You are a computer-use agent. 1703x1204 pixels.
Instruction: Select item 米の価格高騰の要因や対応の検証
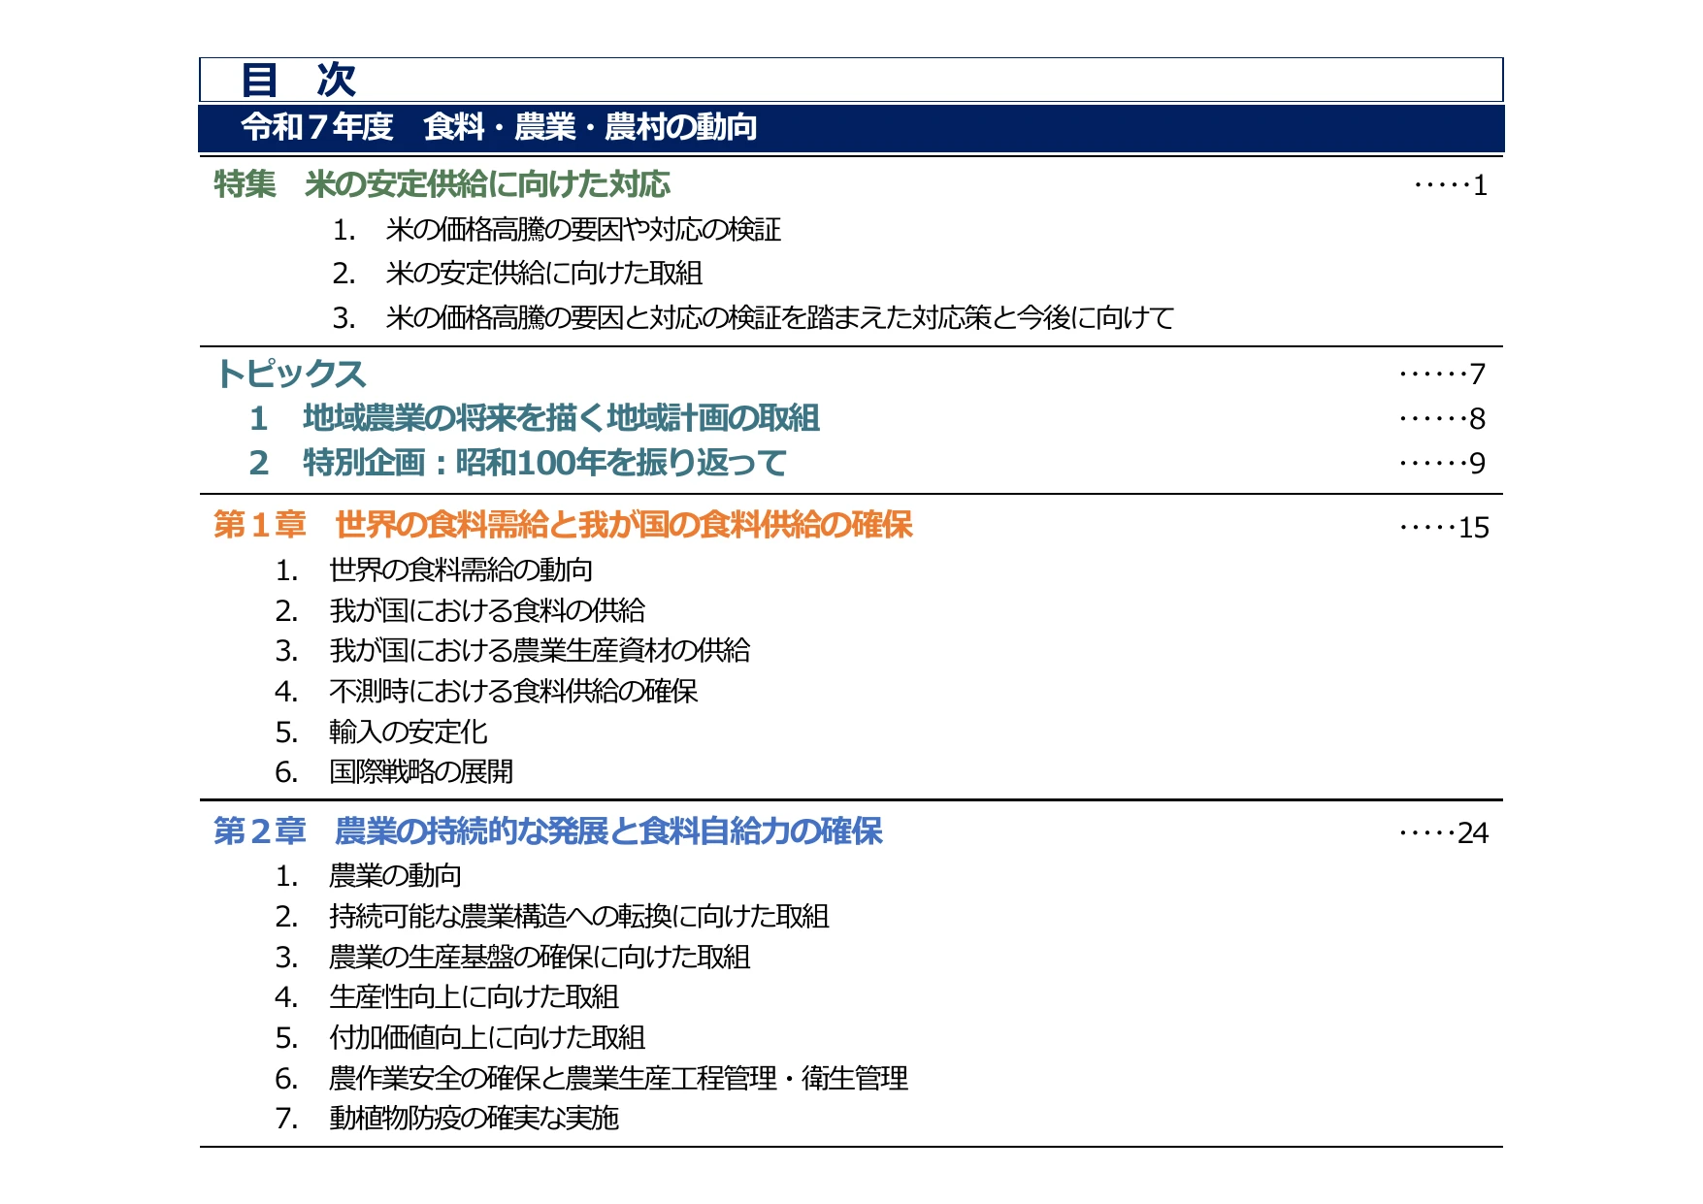pyautogui.click(x=583, y=230)
